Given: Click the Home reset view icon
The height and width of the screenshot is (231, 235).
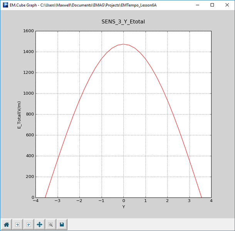Looking at the screenshot, I should point(6,224).
